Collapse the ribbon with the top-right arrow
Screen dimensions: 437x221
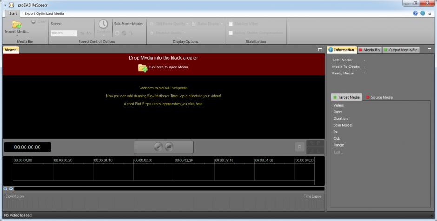pyautogui.click(x=430, y=13)
